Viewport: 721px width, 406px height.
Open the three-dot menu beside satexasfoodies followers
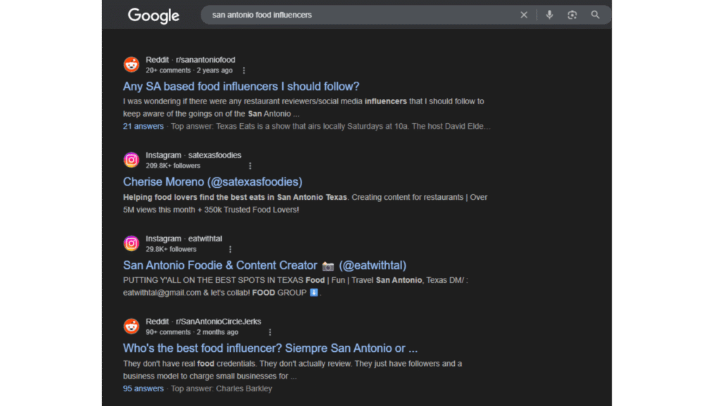coord(250,166)
